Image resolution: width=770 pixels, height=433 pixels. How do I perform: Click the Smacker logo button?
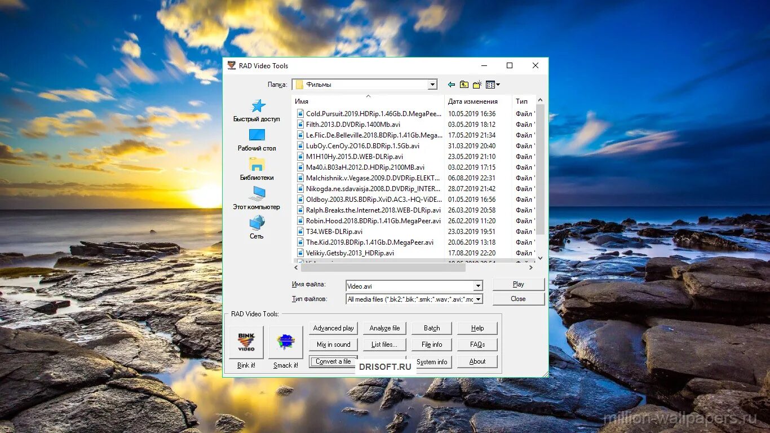click(286, 342)
